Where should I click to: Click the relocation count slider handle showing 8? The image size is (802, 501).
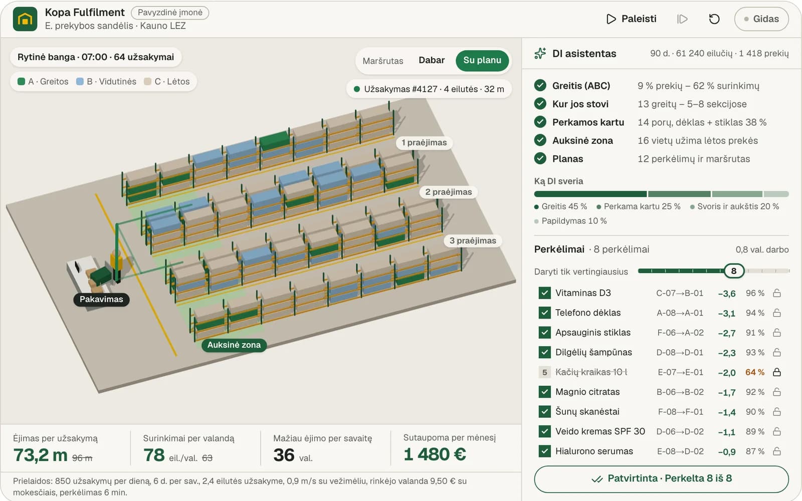click(734, 271)
